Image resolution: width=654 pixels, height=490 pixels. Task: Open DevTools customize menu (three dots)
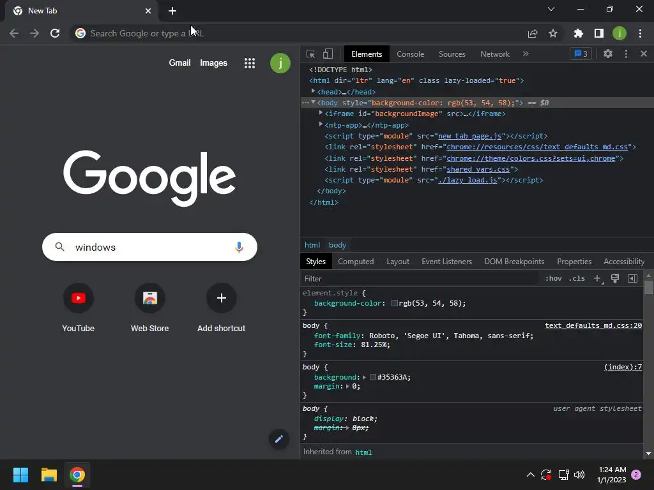(626, 54)
